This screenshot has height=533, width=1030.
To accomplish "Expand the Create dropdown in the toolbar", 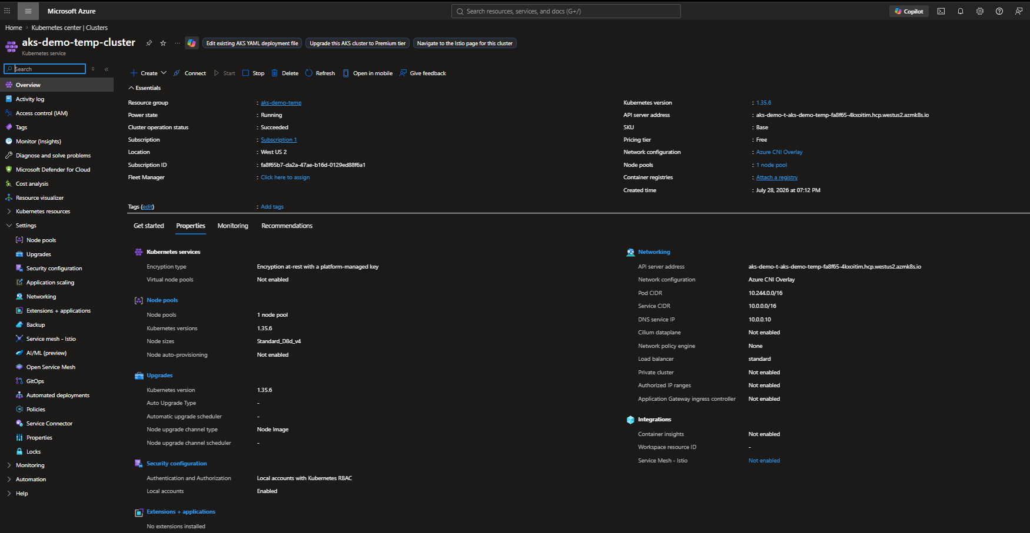I will pyautogui.click(x=148, y=73).
